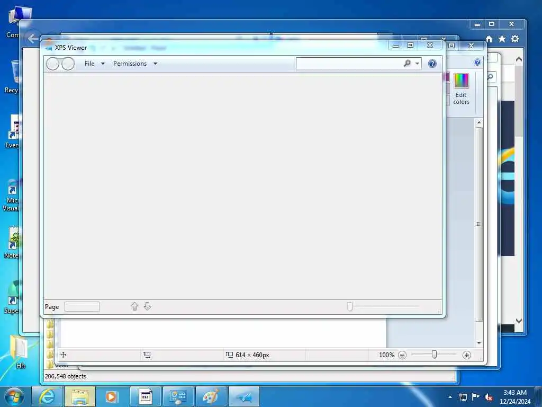Screen dimensions: 542x407
Task: Select the Hh folder on the desktop
Action: [19, 351]
